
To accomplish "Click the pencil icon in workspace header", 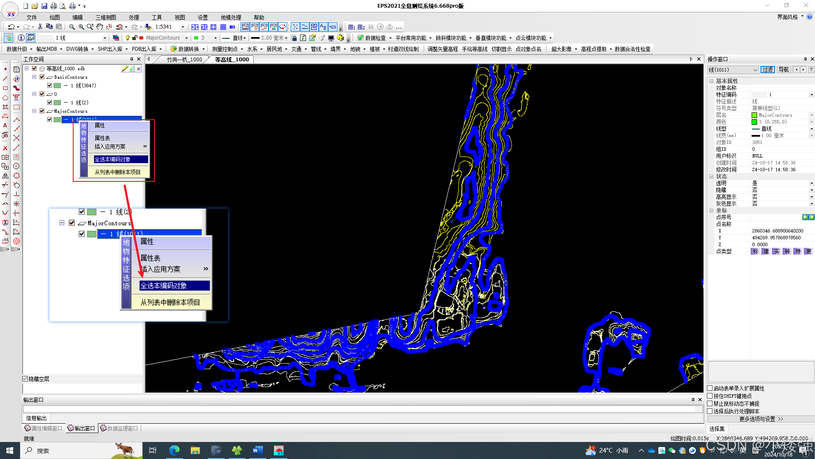I will click(125, 69).
